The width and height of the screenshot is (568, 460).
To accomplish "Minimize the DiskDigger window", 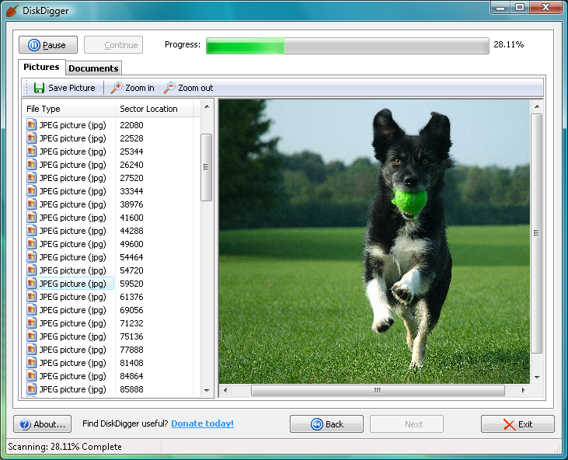I will click(500, 7).
